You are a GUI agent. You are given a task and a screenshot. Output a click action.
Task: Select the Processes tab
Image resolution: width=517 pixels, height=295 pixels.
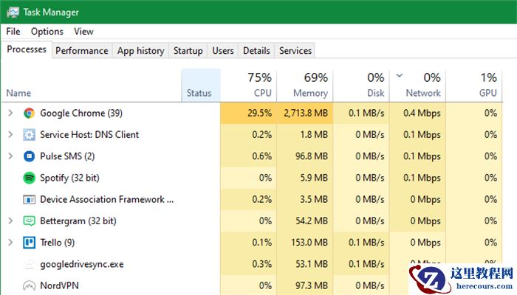(27, 49)
